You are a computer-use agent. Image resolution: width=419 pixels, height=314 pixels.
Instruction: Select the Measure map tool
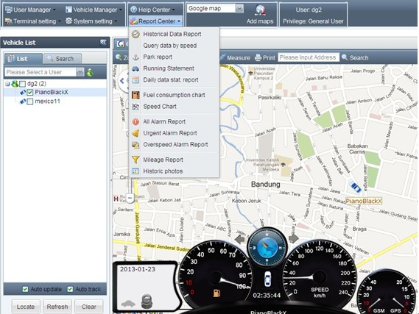pos(235,58)
